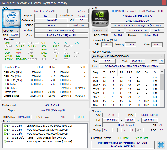Image resolution: width=167 pixels, height=150 pixels.
Task: Click the BIOS Date 04/20/2018 field
Action: [x=24, y=117]
